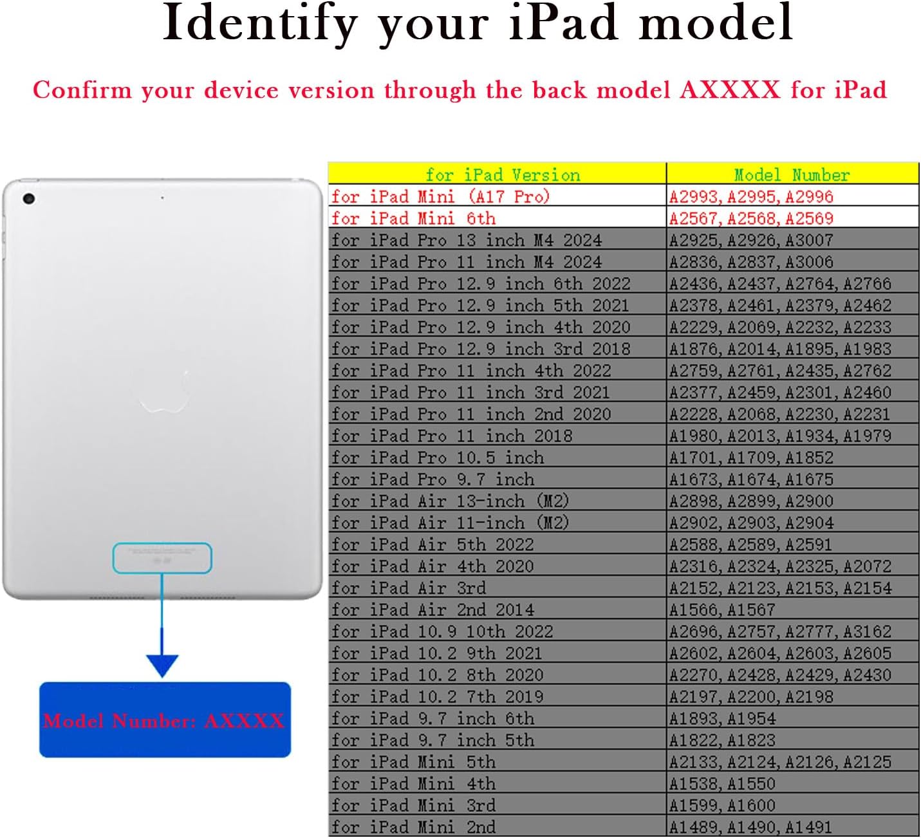Select model numbers "A2197,A2200,A2198"

751,697
